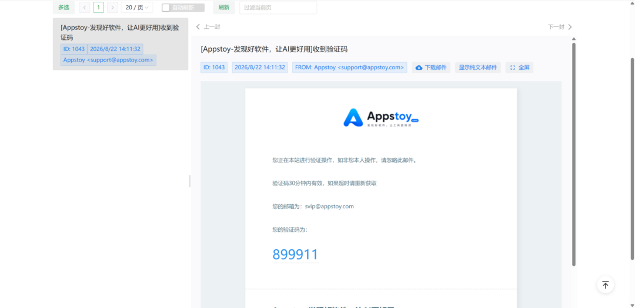Go to 上一封 previous email

pos(208,27)
